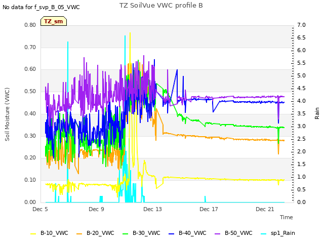Click the blue B-40_VWC legend swatch
The image size is (324, 243).
[172, 233]
